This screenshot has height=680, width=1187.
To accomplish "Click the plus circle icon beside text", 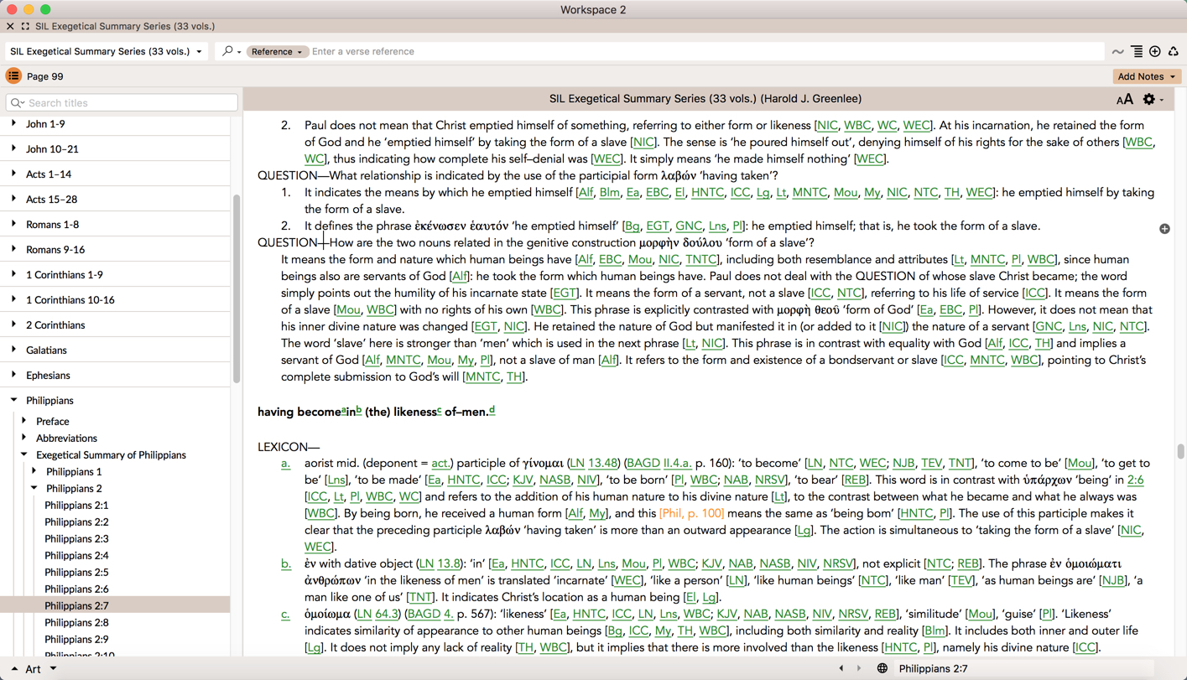I will coord(1164,229).
